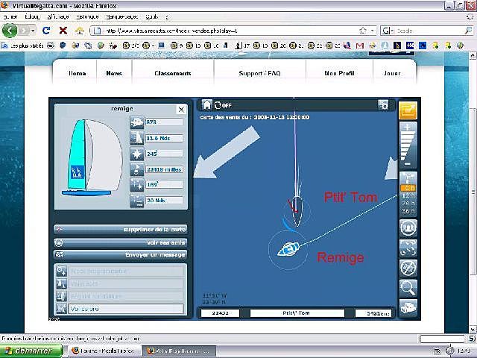477x358 pixels.
Task: Open the Outils menu
Action: pyautogui.click(x=151, y=16)
